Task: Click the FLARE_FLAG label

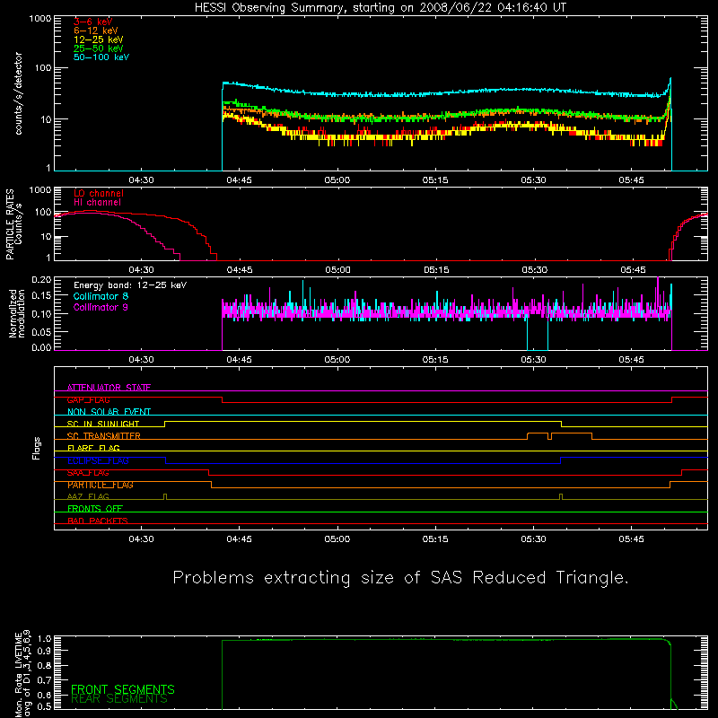Action: (x=93, y=448)
